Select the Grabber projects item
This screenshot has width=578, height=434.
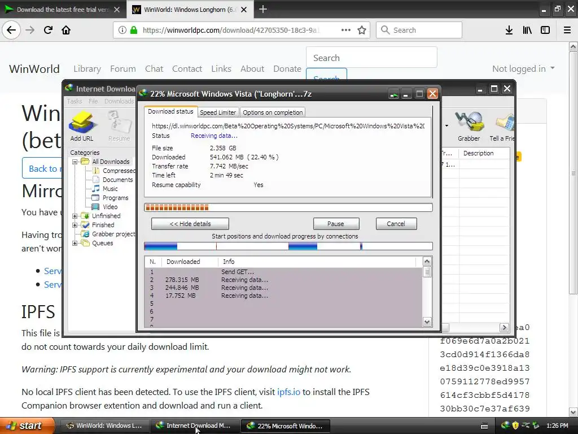113,234
